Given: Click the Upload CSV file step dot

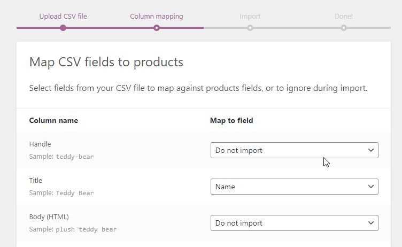Looking at the screenshot, I should 63,28.
